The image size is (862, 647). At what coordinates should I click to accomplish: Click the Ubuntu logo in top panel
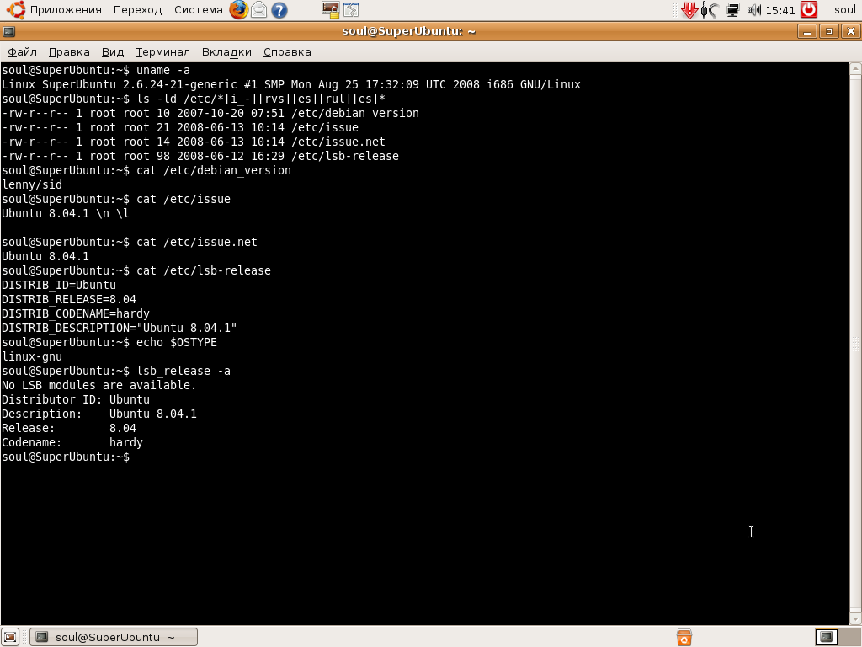point(15,10)
